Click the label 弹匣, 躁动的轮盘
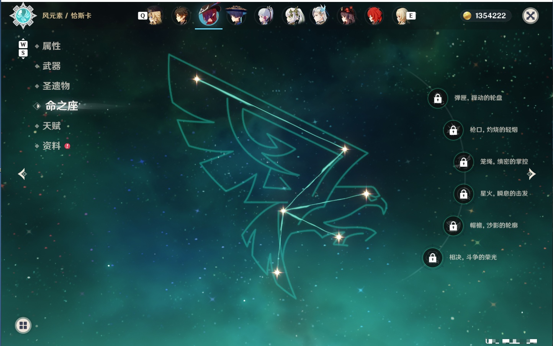This screenshot has width=553, height=346. (x=478, y=98)
